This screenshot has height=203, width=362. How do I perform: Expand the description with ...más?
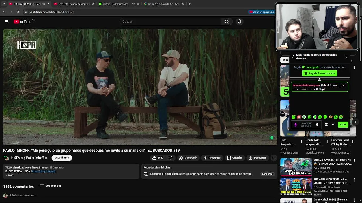pos(10,175)
